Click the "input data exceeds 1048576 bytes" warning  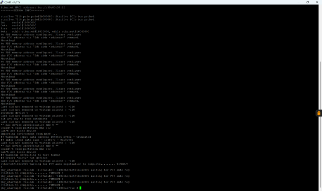click(46, 137)
